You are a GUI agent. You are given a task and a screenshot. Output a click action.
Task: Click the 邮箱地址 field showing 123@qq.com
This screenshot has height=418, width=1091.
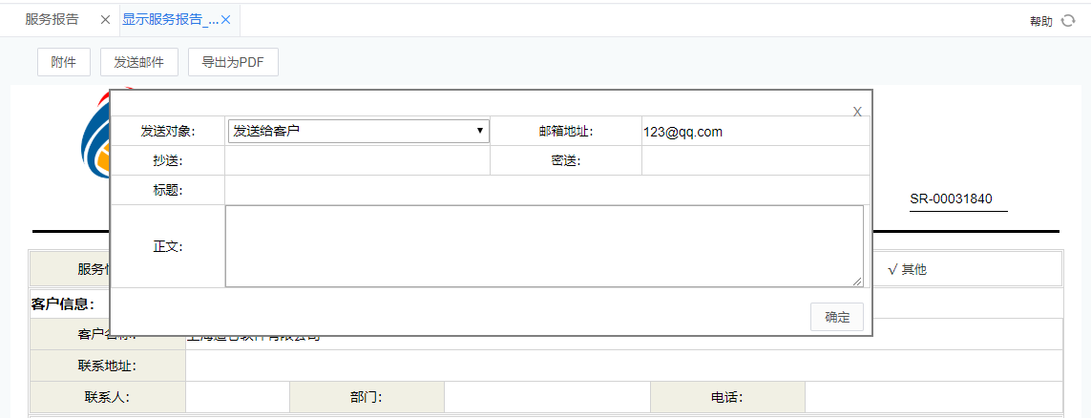tap(754, 132)
